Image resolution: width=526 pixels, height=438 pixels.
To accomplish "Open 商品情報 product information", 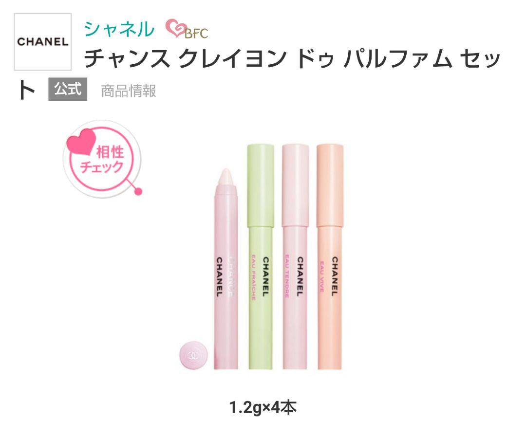I will (129, 91).
